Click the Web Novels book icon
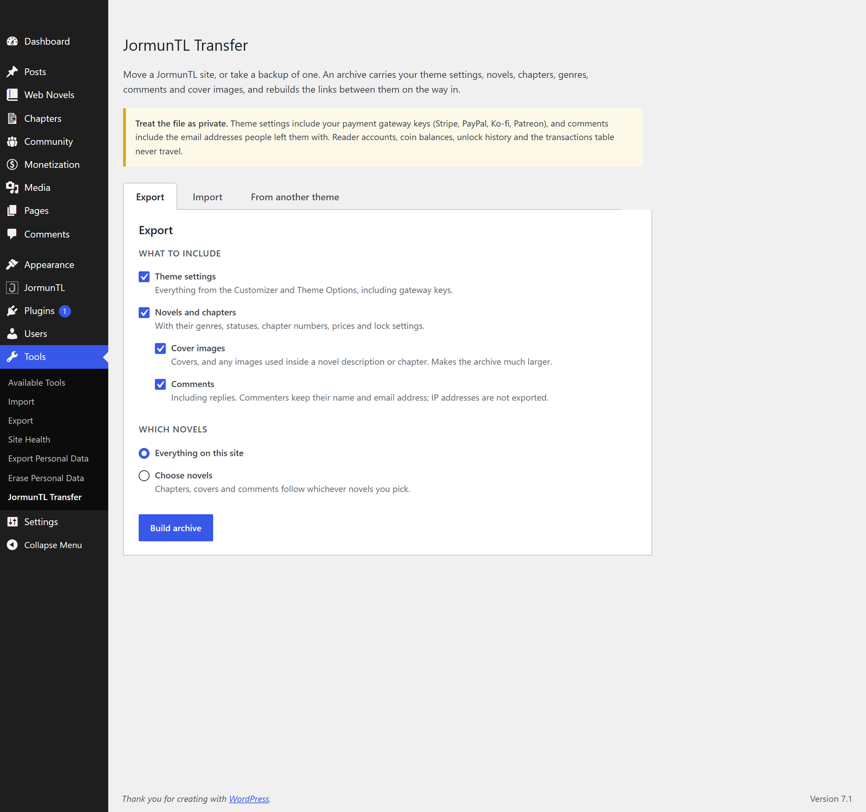Image resolution: width=866 pixels, height=812 pixels. pos(12,95)
